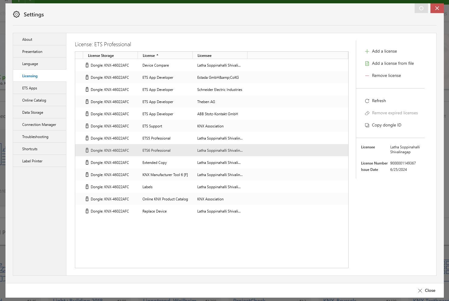Open the About settings tab
The width and height of the screenshot is (449, 301).
(x=40, y=39)
